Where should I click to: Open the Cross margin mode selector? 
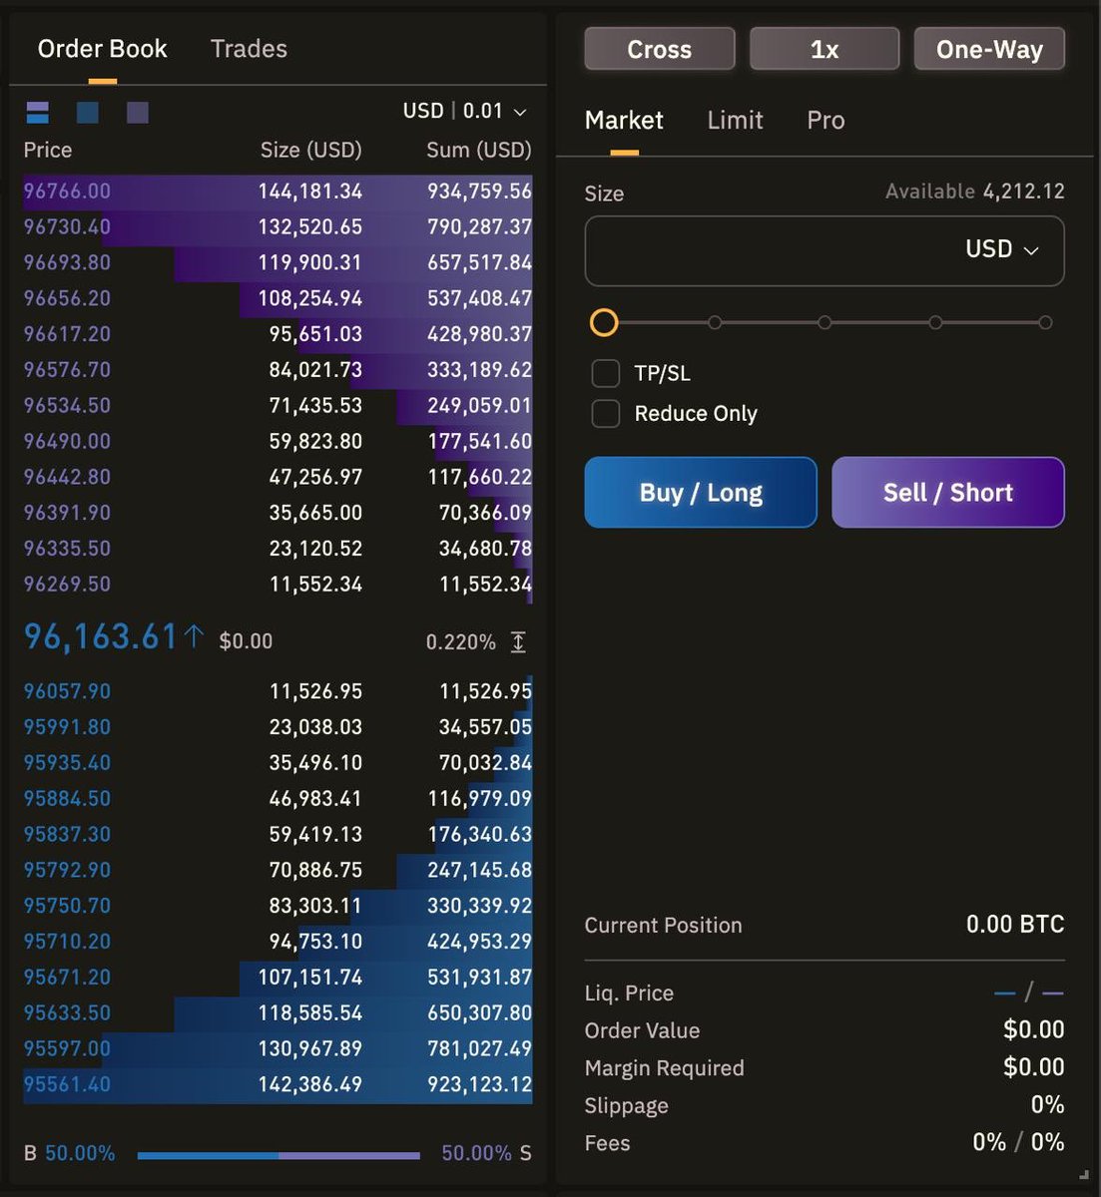click(x=659, y=48)
